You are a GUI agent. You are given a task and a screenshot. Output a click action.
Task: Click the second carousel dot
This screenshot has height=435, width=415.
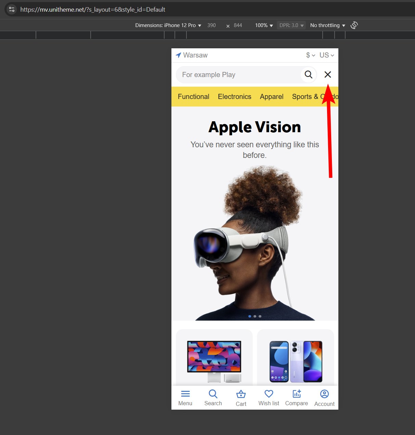click(x=255, y=316)
